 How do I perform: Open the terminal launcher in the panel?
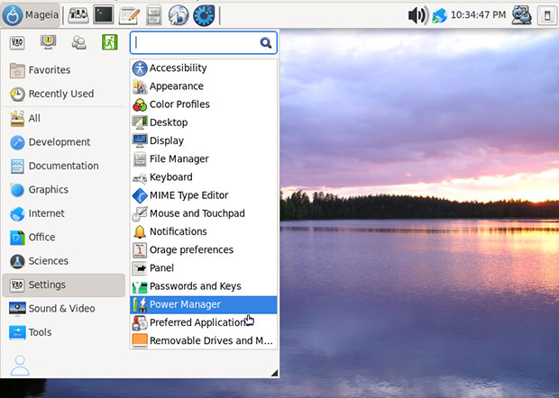click(x=104, y=15)
